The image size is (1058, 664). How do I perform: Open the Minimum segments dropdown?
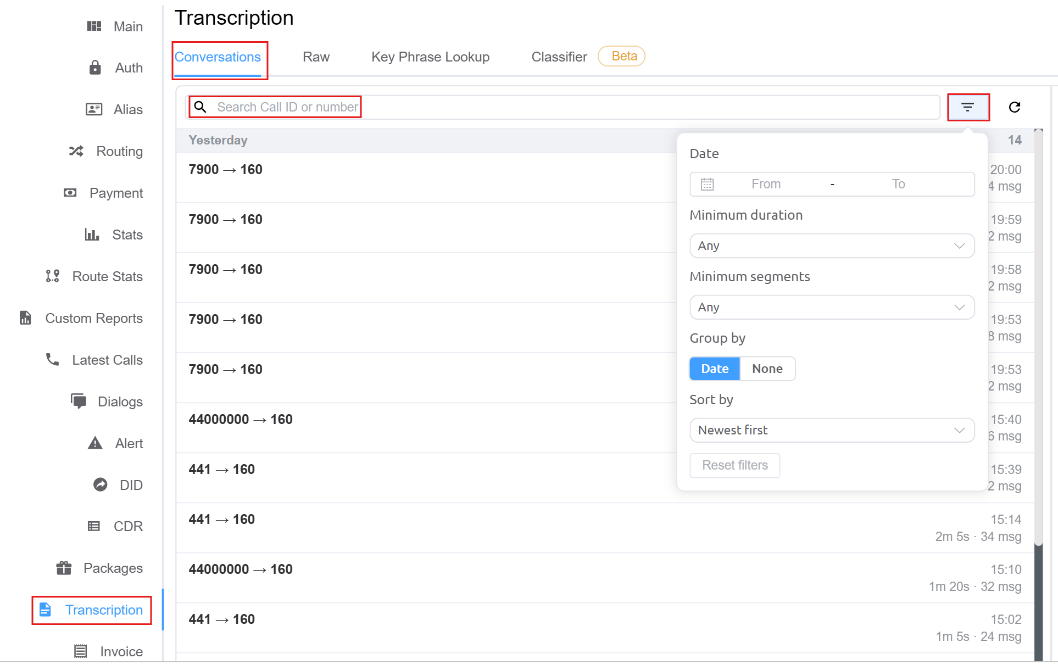[832, 307]
